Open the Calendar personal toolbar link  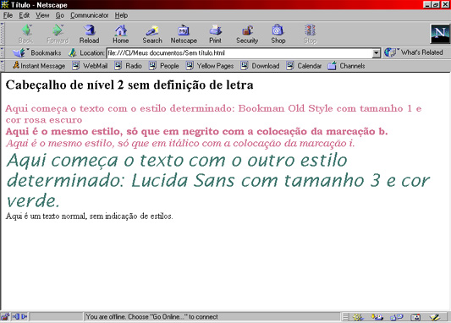click(x=304, y=66)
